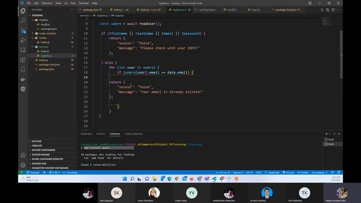This screenshot has width=361, height=203.
Task: Open the Edit menu
Action: [x=36, y=3]
